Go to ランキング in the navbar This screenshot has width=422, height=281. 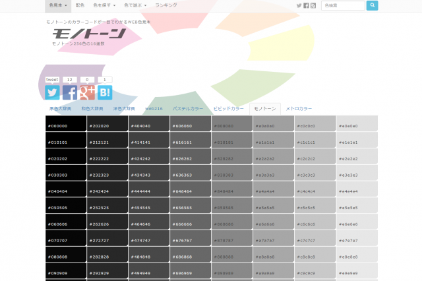click(x=166, y=5)
